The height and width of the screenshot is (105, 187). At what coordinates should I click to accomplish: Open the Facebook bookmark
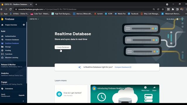point(133,14)
